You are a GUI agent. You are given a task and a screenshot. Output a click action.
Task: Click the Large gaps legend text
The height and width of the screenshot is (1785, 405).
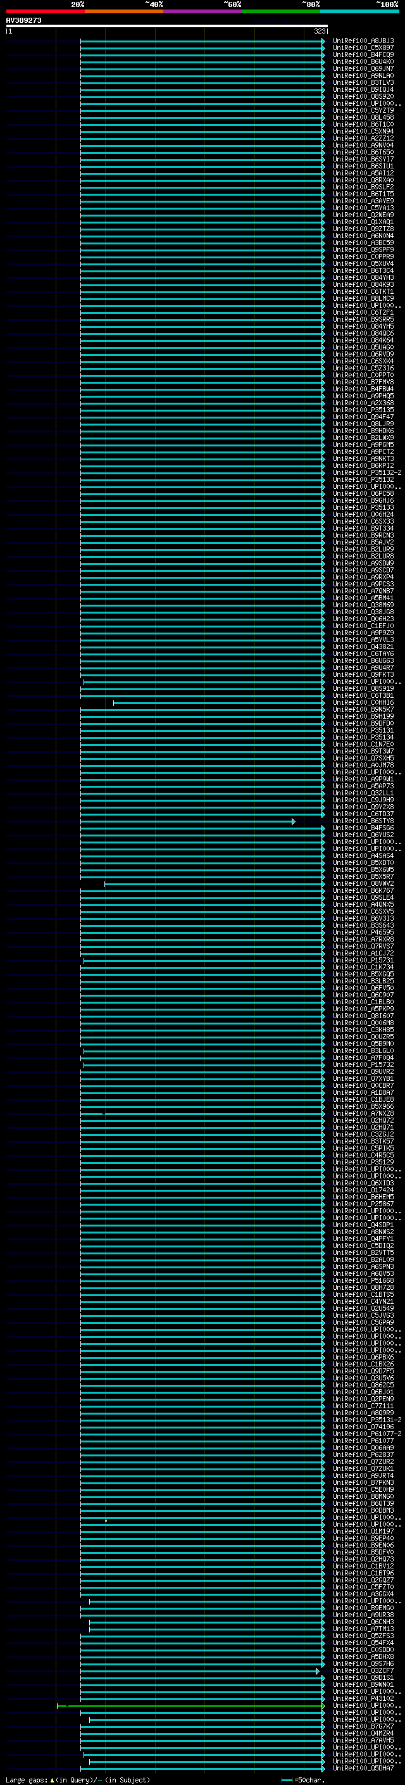78,1780
